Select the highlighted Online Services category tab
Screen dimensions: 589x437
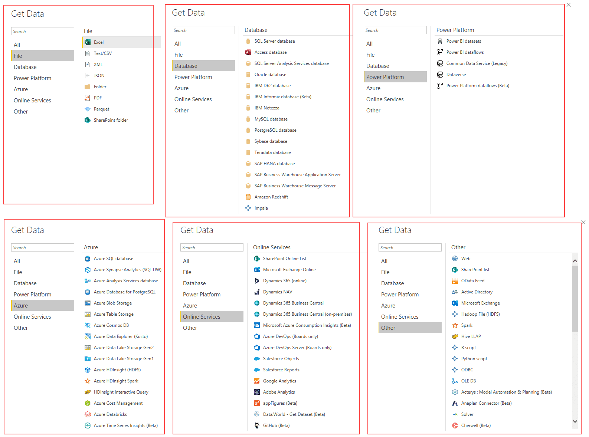[x=212, y=316]
